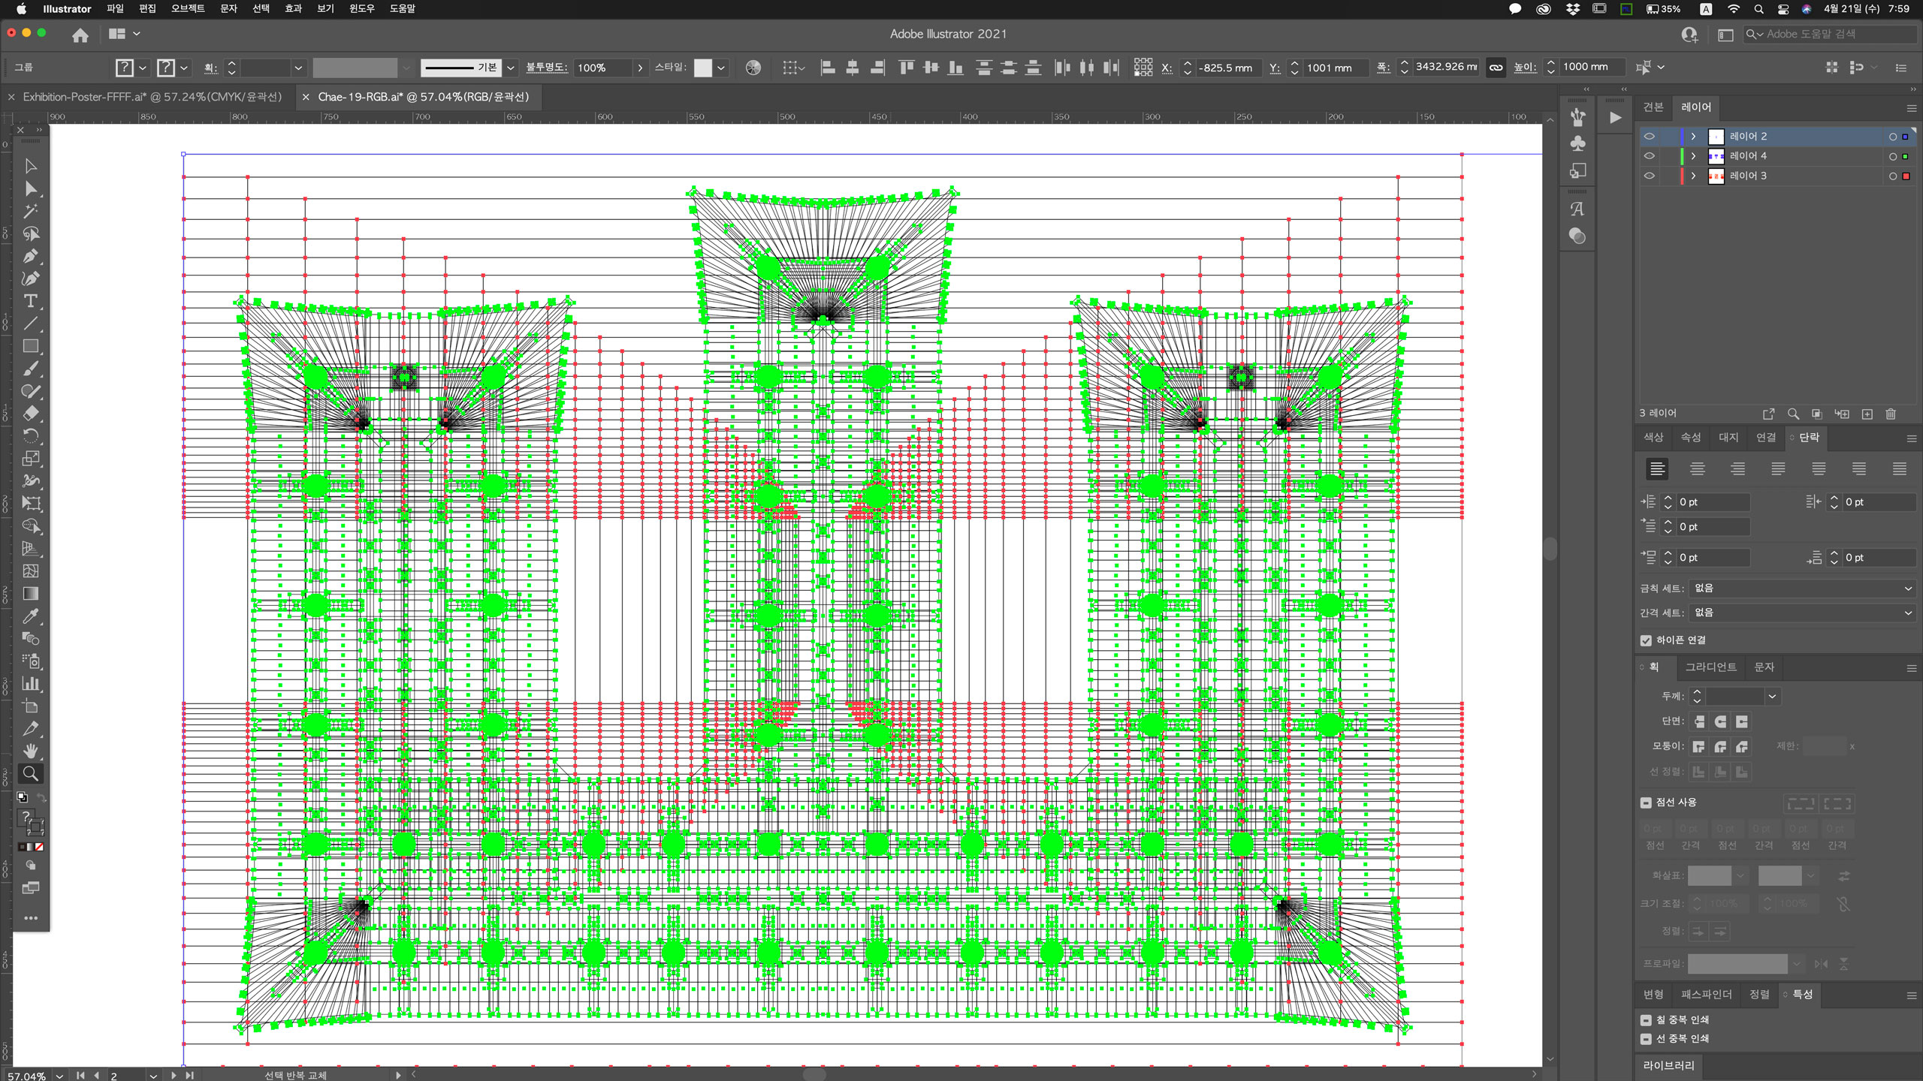Image resolution: width=1923 pixels, height=1081 pixels.
Task: Open the 금칙 세트 dropdown
Action: tap(1801, 588)
